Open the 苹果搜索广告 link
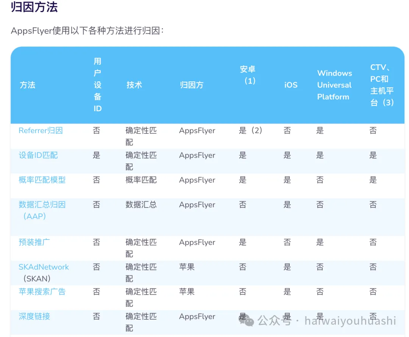The image size is (409, 337). coord(42,292)
